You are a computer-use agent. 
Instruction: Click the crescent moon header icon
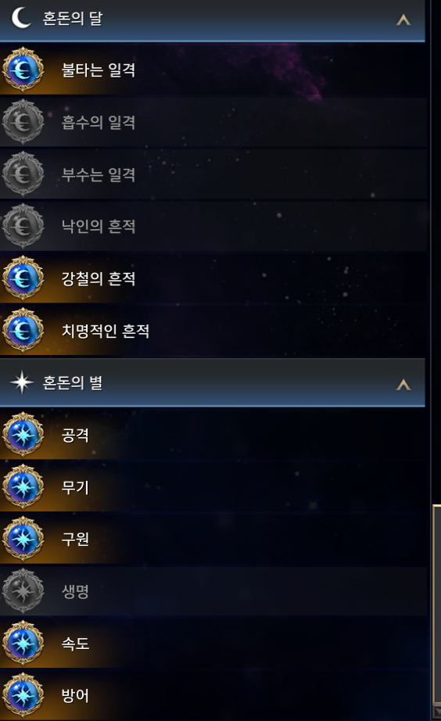pos(20,18)
